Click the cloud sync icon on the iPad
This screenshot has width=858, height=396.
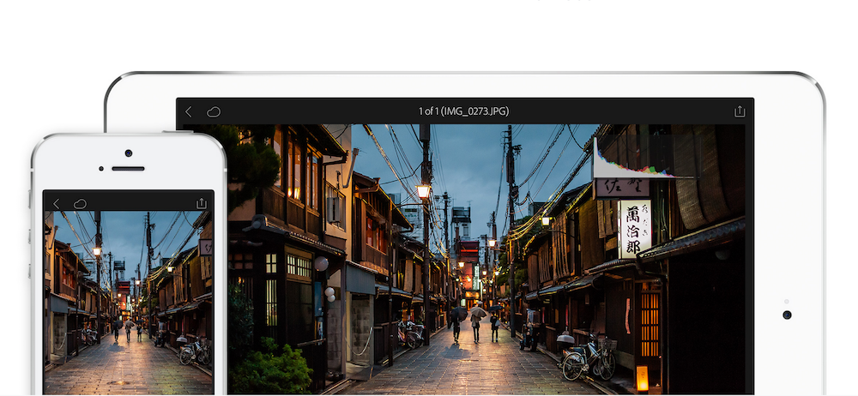(213, 111)
